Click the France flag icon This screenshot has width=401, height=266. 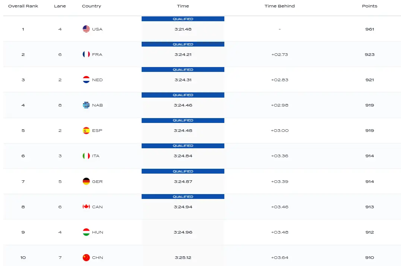point(86,54)
